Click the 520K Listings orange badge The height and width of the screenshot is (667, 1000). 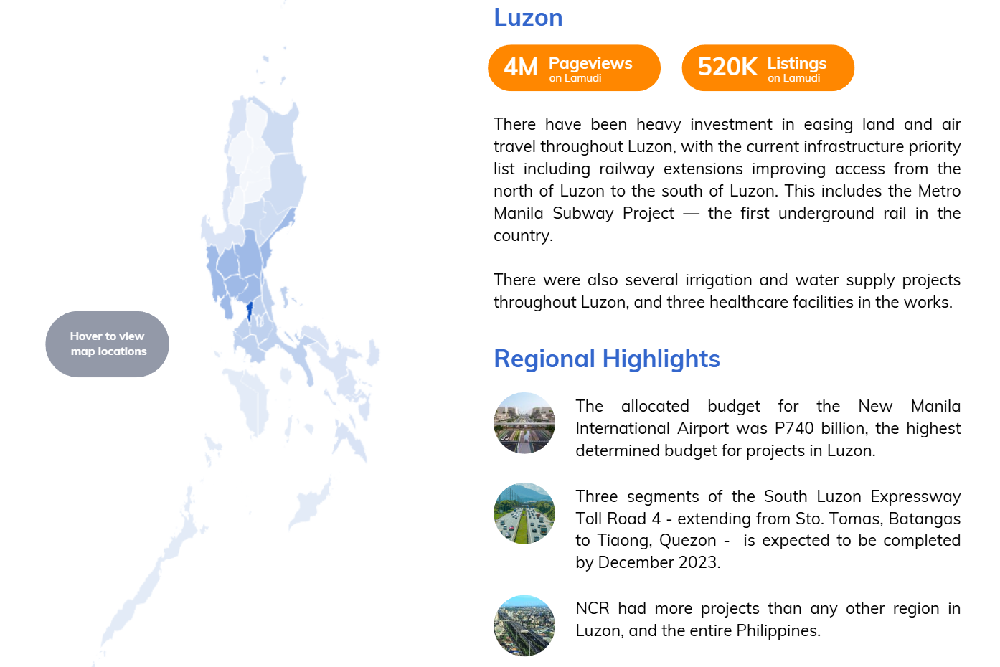tap(768, 68)
